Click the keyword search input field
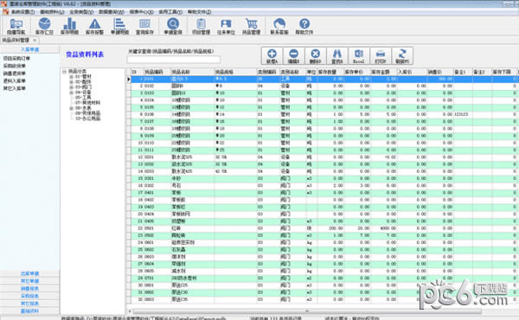 coord(174,60)
